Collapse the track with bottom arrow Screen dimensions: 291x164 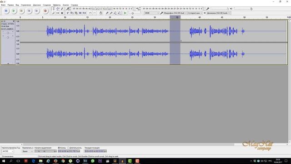pyautogui.click(x=8, y=63)
